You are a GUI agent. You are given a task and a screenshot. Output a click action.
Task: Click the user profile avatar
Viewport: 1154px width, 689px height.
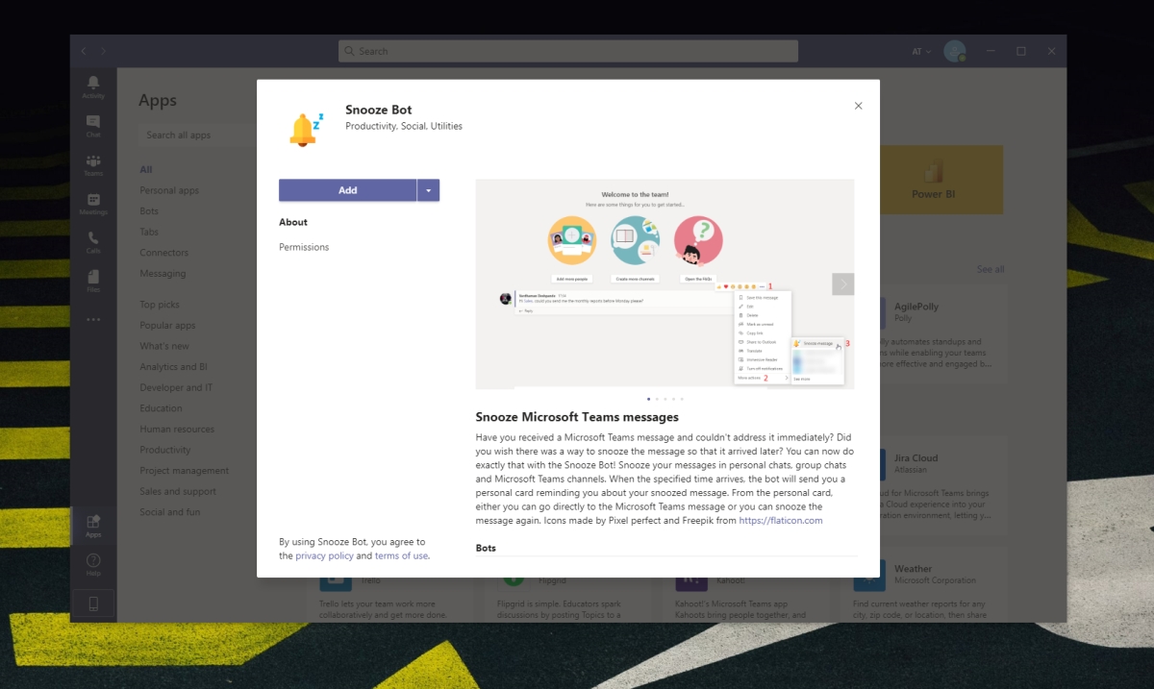point(954,51)
